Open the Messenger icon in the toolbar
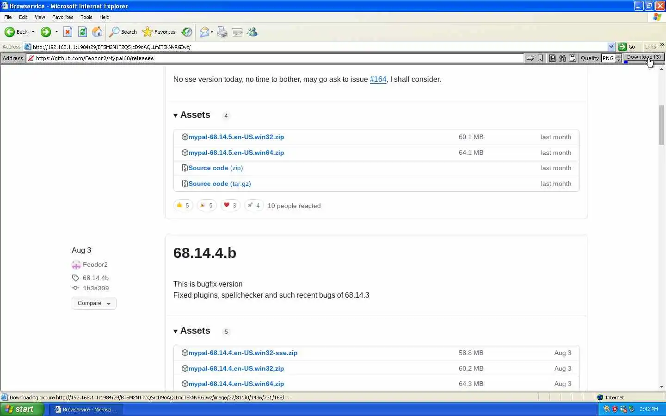666x416 pixels. 252,32
